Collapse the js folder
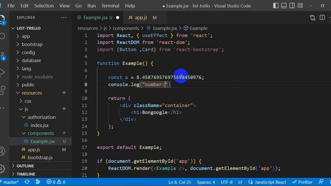Screen dimensions: 331x186 26,109
